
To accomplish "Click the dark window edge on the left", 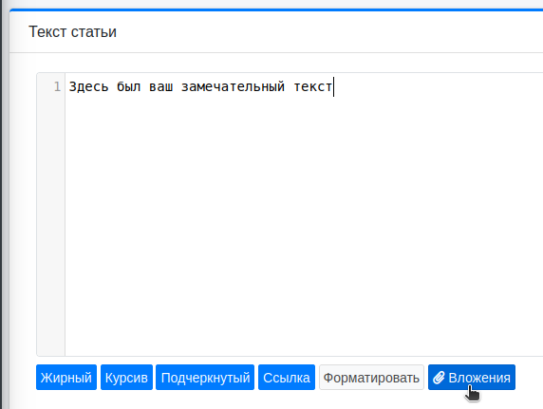I will point(3,204).
